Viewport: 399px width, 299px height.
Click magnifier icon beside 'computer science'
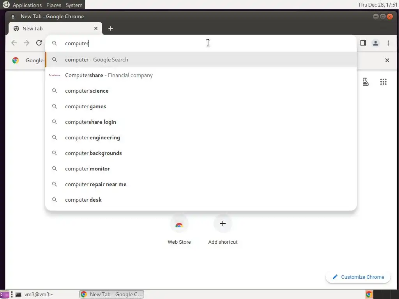[55, 91]
